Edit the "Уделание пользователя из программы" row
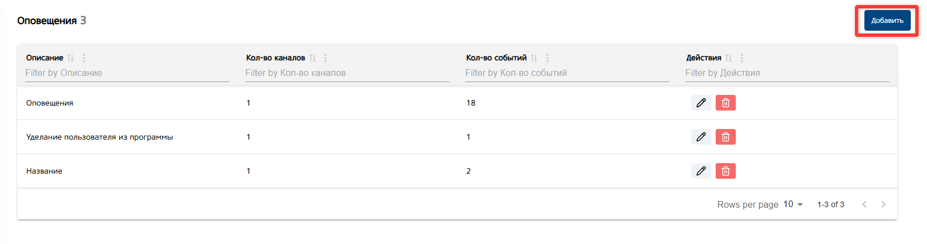Screen dimensions: 927x244 pyautogui.click(x=701, y=137)
